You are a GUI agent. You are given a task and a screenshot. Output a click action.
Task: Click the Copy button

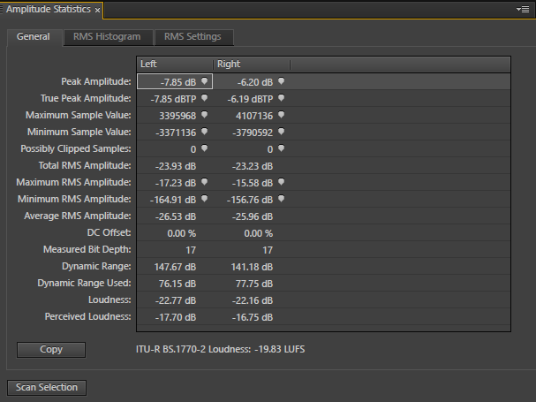[x=51, y=349]
